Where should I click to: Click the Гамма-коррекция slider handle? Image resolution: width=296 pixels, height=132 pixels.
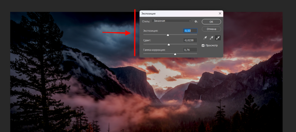pos(175,54)
